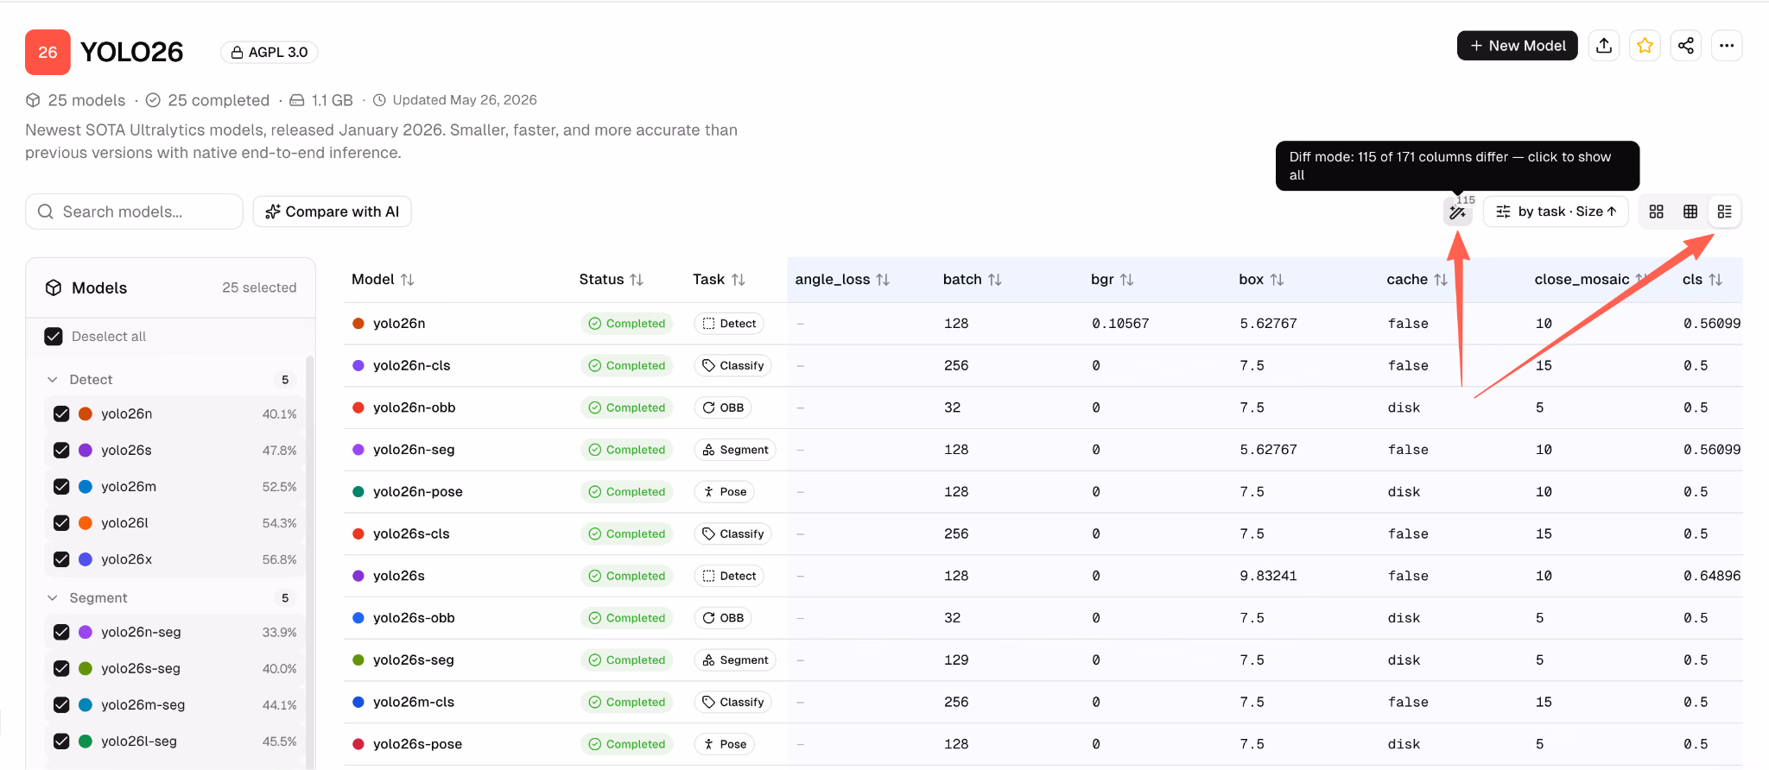This screenshot has height=770, width=1769.
Task: Uncheck yolo26n in the Detect group
Action: click(61, 413)
